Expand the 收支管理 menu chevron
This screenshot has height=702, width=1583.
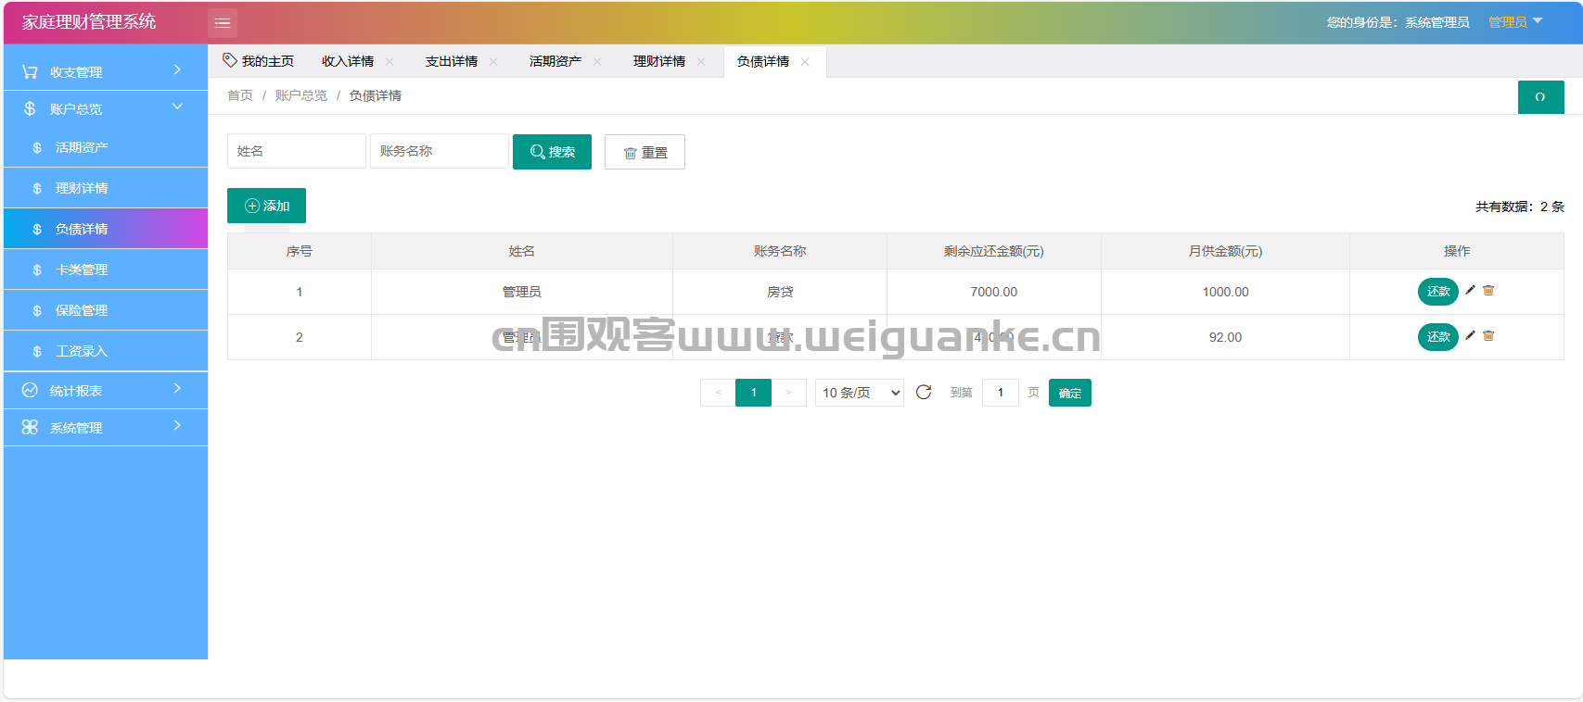click(177, 69)
